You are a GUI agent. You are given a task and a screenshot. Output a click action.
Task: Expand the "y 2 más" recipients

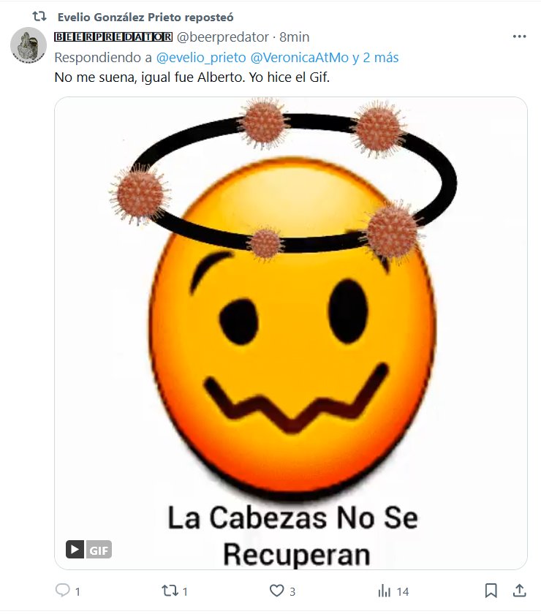coord(375,58)
